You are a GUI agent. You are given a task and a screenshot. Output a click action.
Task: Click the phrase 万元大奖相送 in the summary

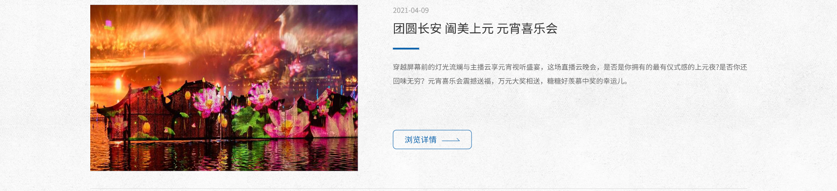[519, 81]
